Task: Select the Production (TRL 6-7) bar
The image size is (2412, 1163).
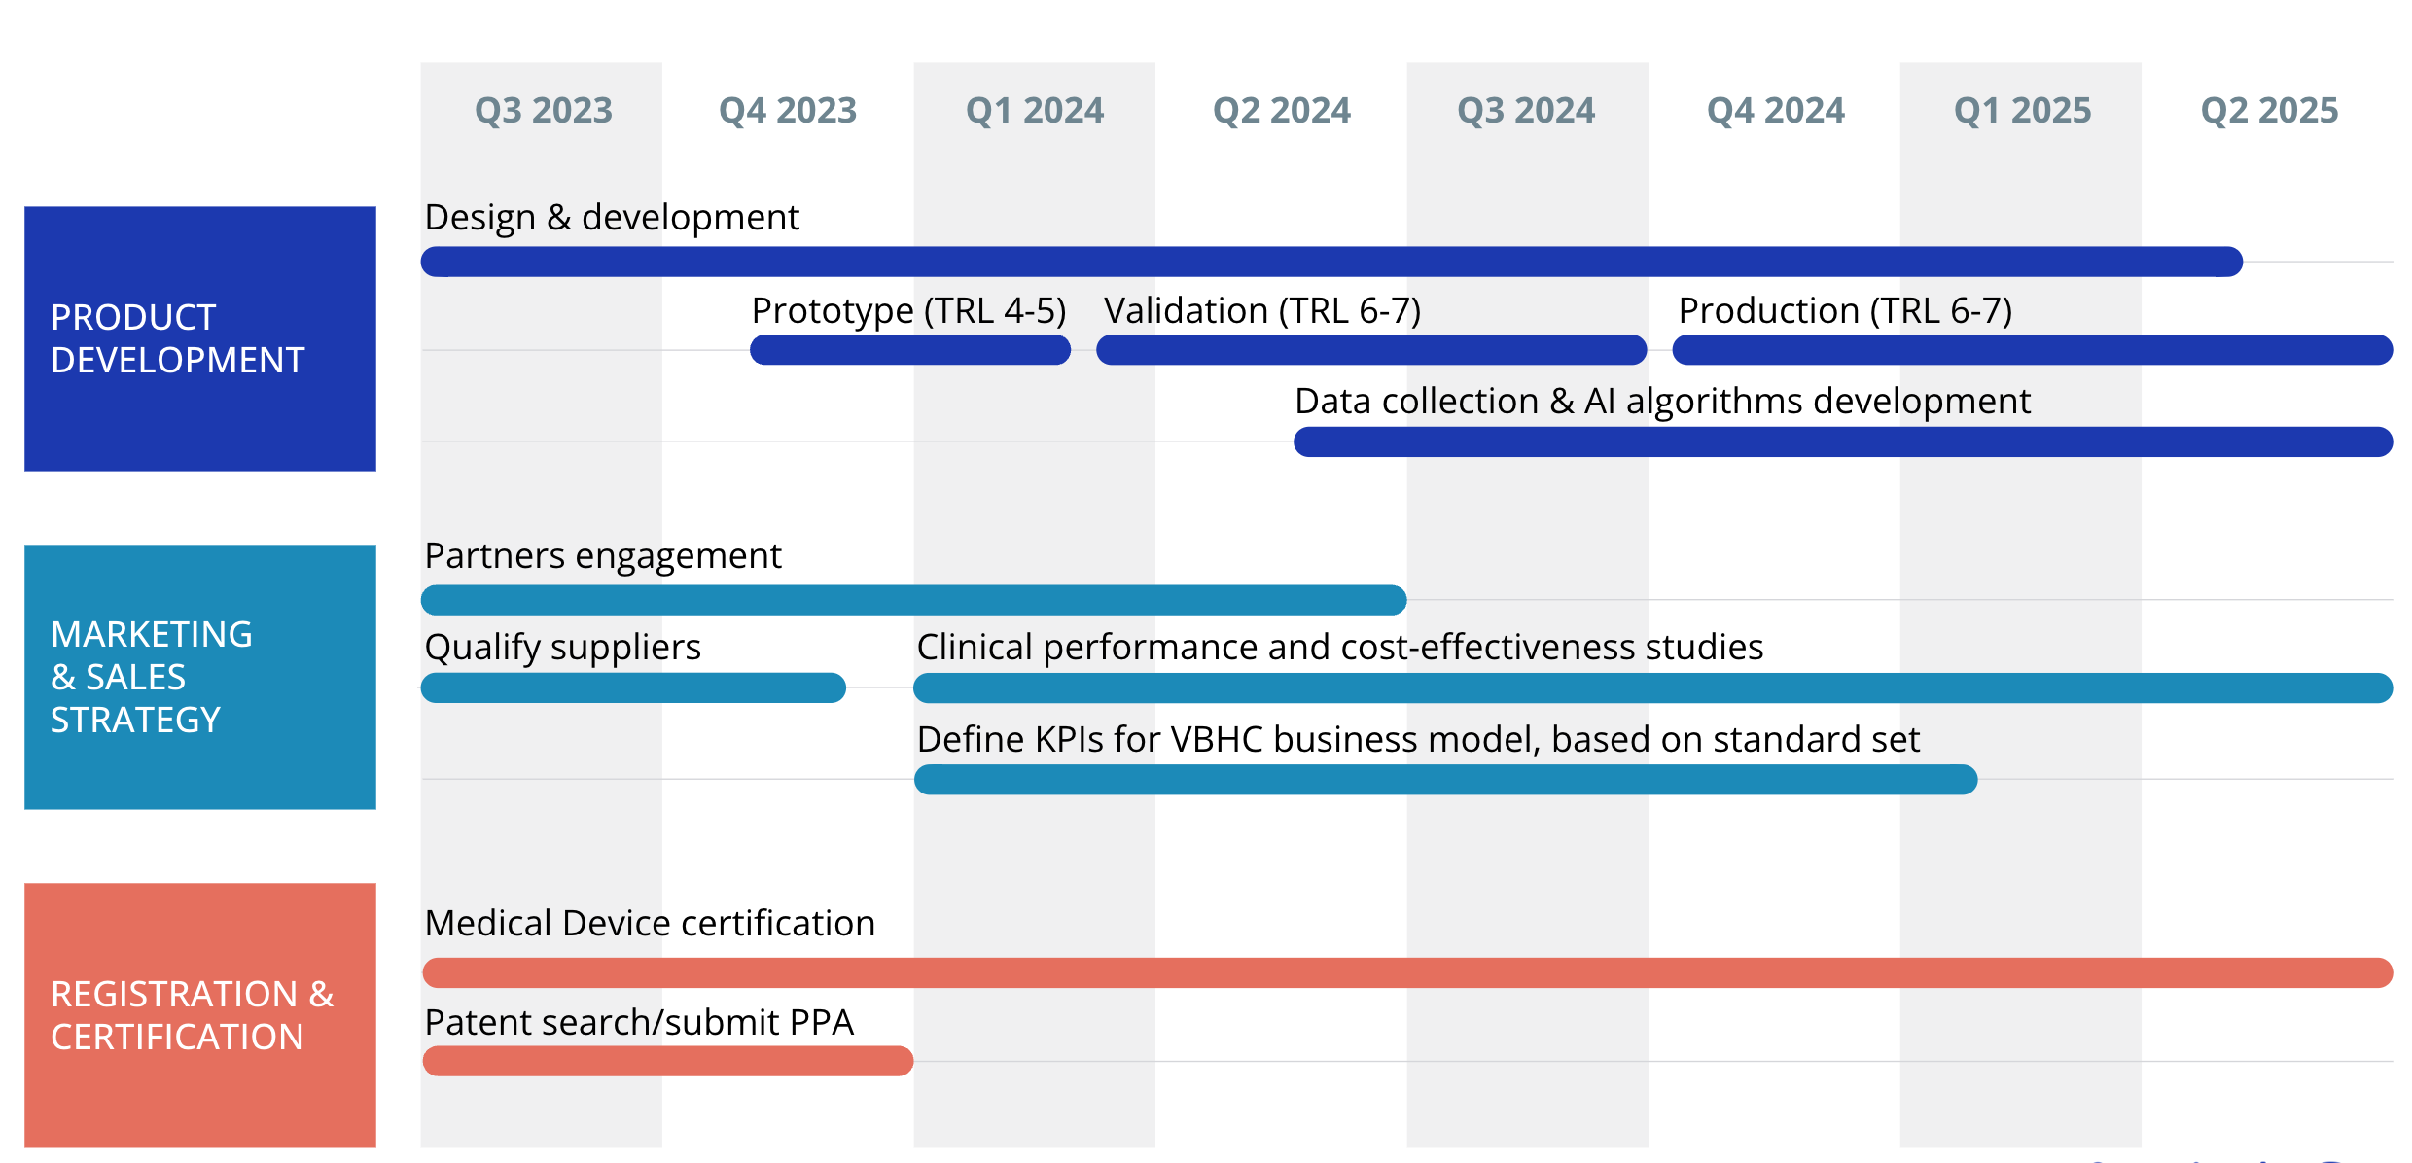Action: 2031,350
